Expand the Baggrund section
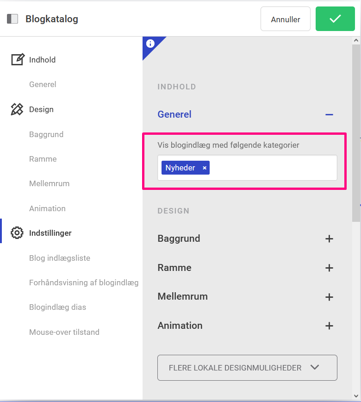This screenshot has width=361, height=402. pos(329,239)
